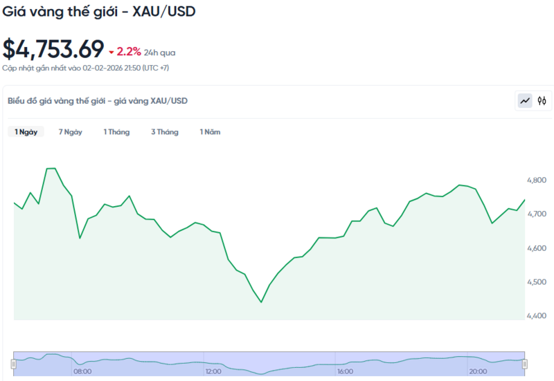Select the 7 Ngày time range

[x=70, y=132]
